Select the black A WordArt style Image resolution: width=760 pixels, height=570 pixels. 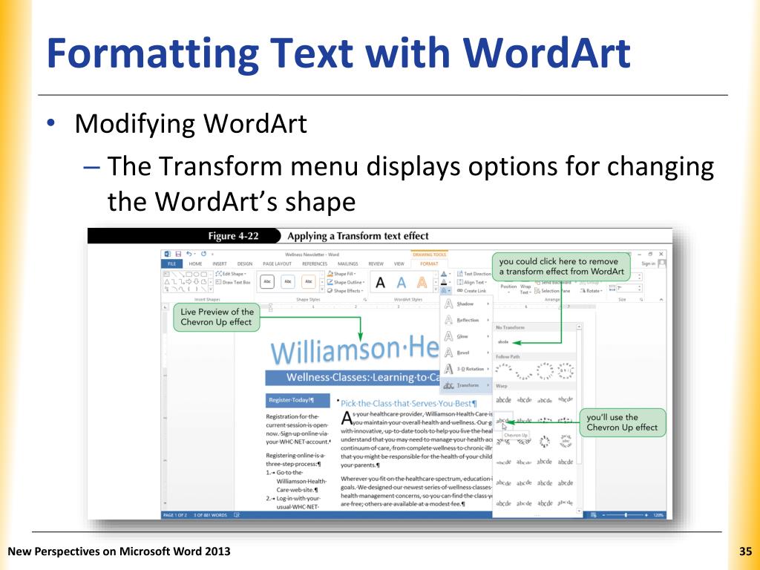[x=381, y=283]
